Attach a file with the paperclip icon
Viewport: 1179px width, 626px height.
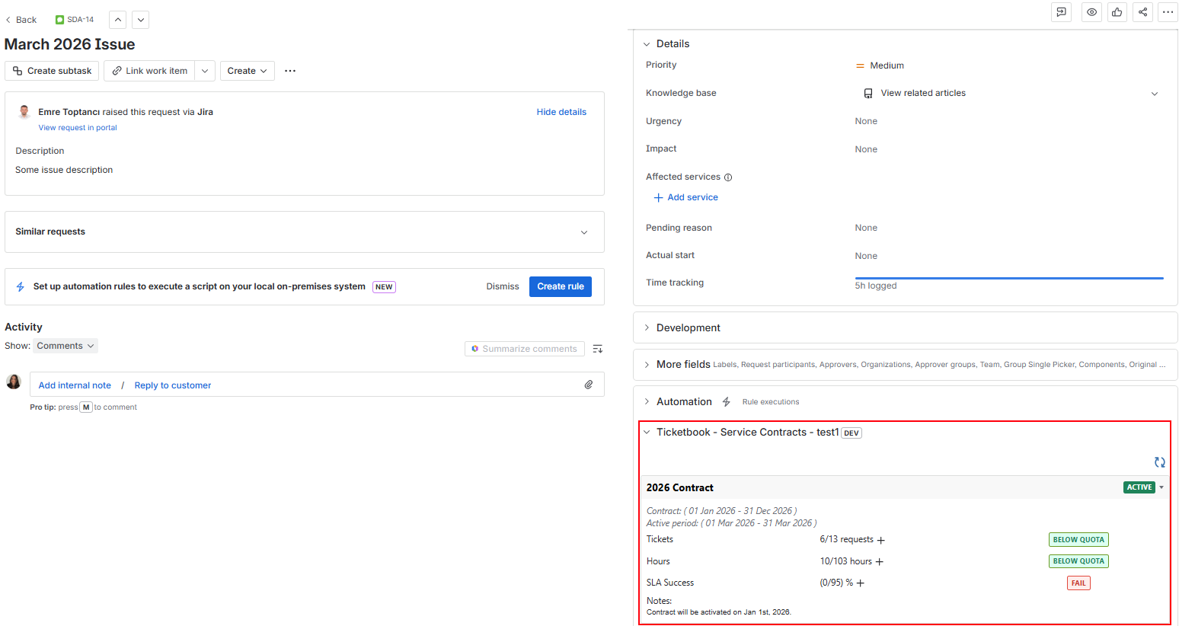point(588,384)
